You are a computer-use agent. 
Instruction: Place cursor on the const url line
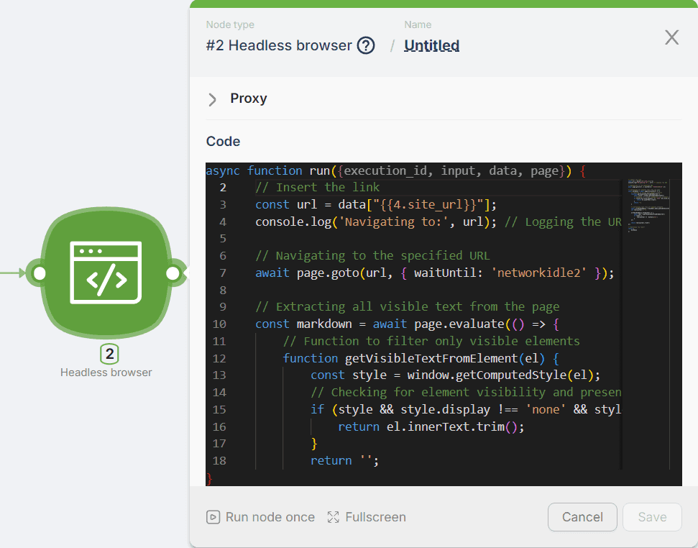pyautogui.click(x=375, y=204)
